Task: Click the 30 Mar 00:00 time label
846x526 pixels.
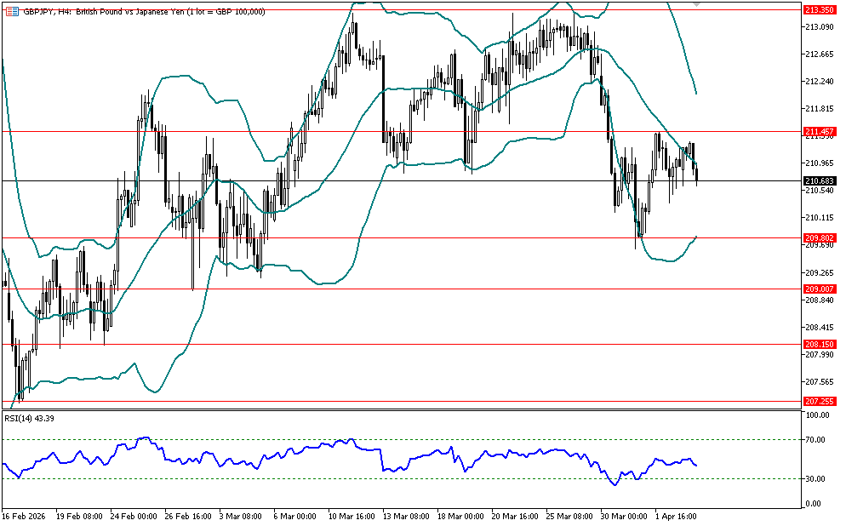Action: [622, 516]
